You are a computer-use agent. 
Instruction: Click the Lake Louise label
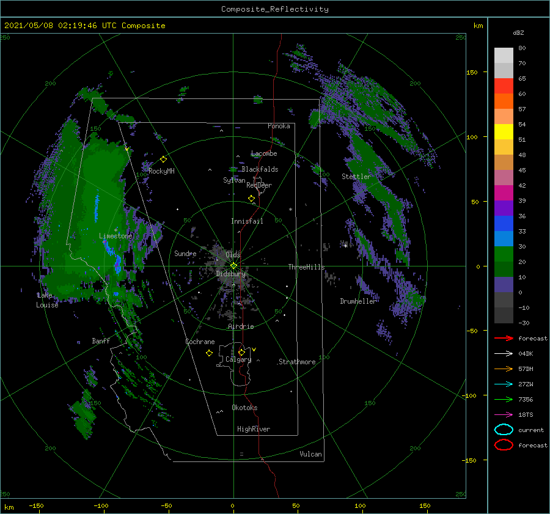[x=47, y=300]
